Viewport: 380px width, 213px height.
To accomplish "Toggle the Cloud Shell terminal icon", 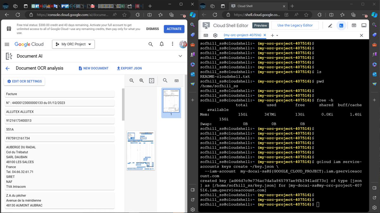I will [341, 26].
